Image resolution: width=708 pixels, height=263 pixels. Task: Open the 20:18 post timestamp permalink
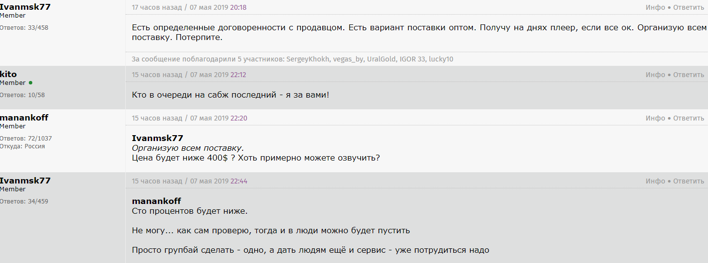pos(238,7)
